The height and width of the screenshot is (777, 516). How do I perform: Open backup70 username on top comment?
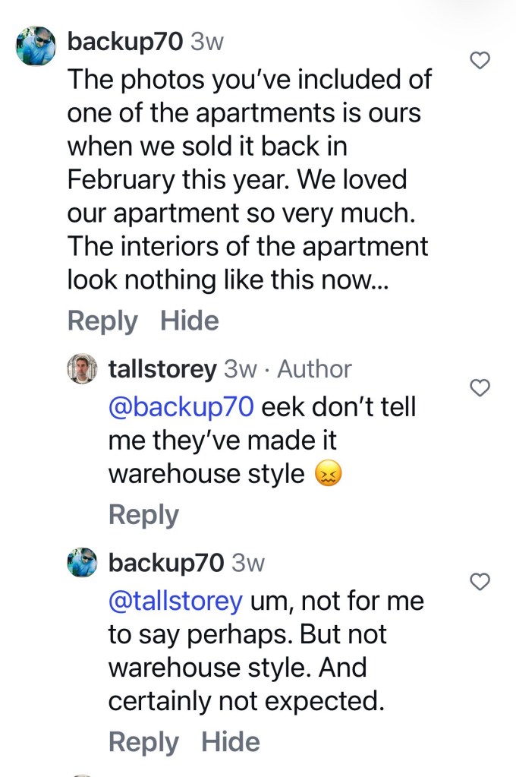[125, 41]
